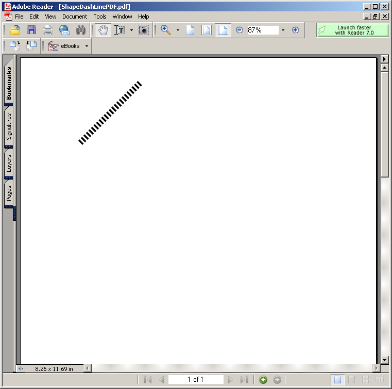The width and height of the screenshot is (392, 389).
Task: Search the document with the binoculars icon
Action: click(81, 30)
